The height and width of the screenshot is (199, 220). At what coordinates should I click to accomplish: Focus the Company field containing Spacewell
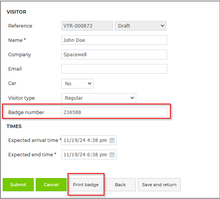coord(114,55)
